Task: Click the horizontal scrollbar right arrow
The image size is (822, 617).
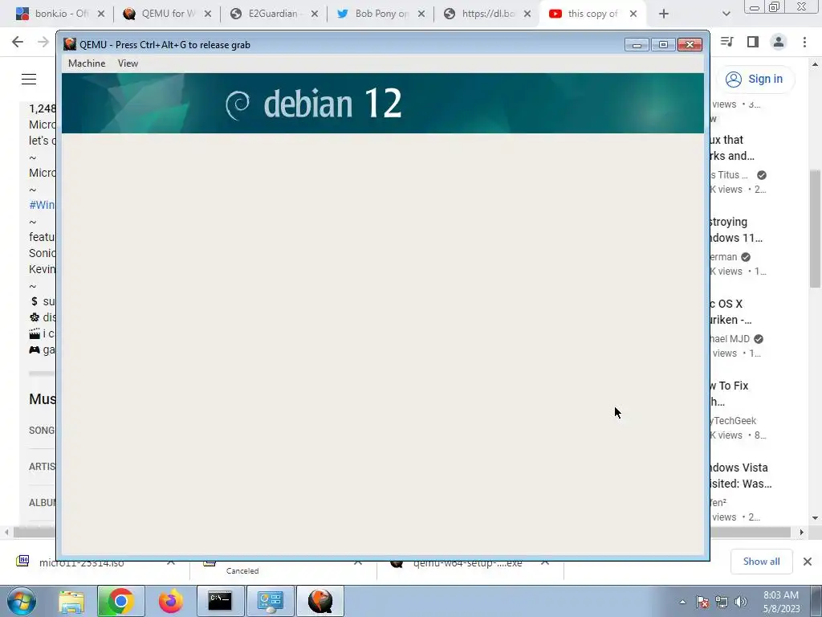Action: 802,532
